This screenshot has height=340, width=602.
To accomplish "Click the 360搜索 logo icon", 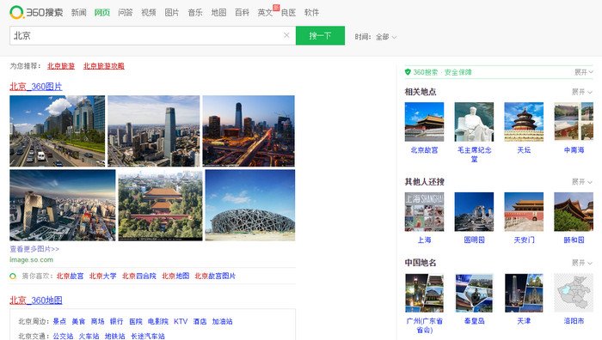I will point(16,12).
